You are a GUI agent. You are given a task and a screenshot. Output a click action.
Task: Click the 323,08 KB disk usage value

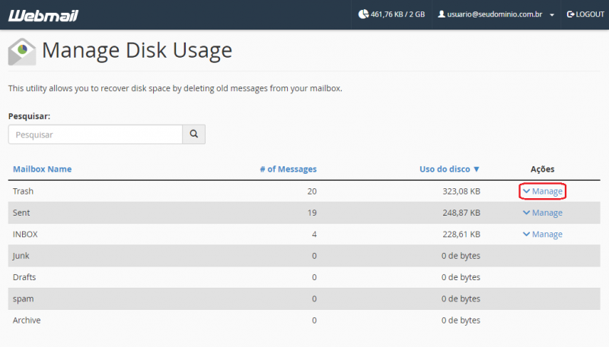point(461,191)
